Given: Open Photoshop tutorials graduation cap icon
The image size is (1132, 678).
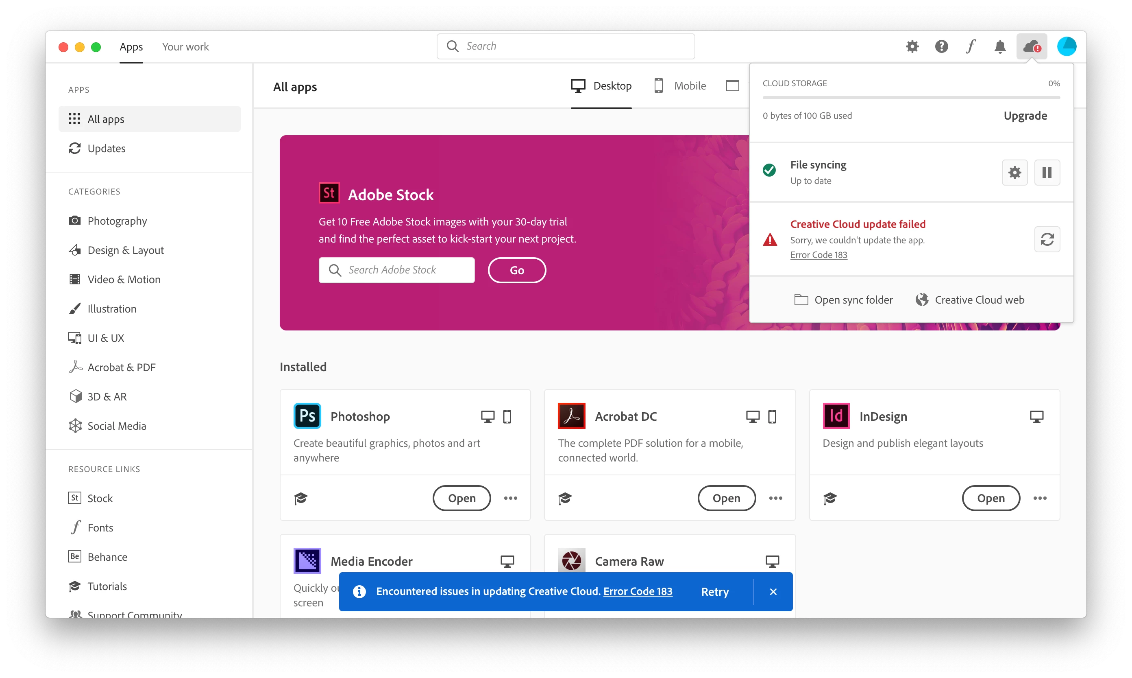Looking at the screenshot, I should pyautogui.click(x=301, y=498).
